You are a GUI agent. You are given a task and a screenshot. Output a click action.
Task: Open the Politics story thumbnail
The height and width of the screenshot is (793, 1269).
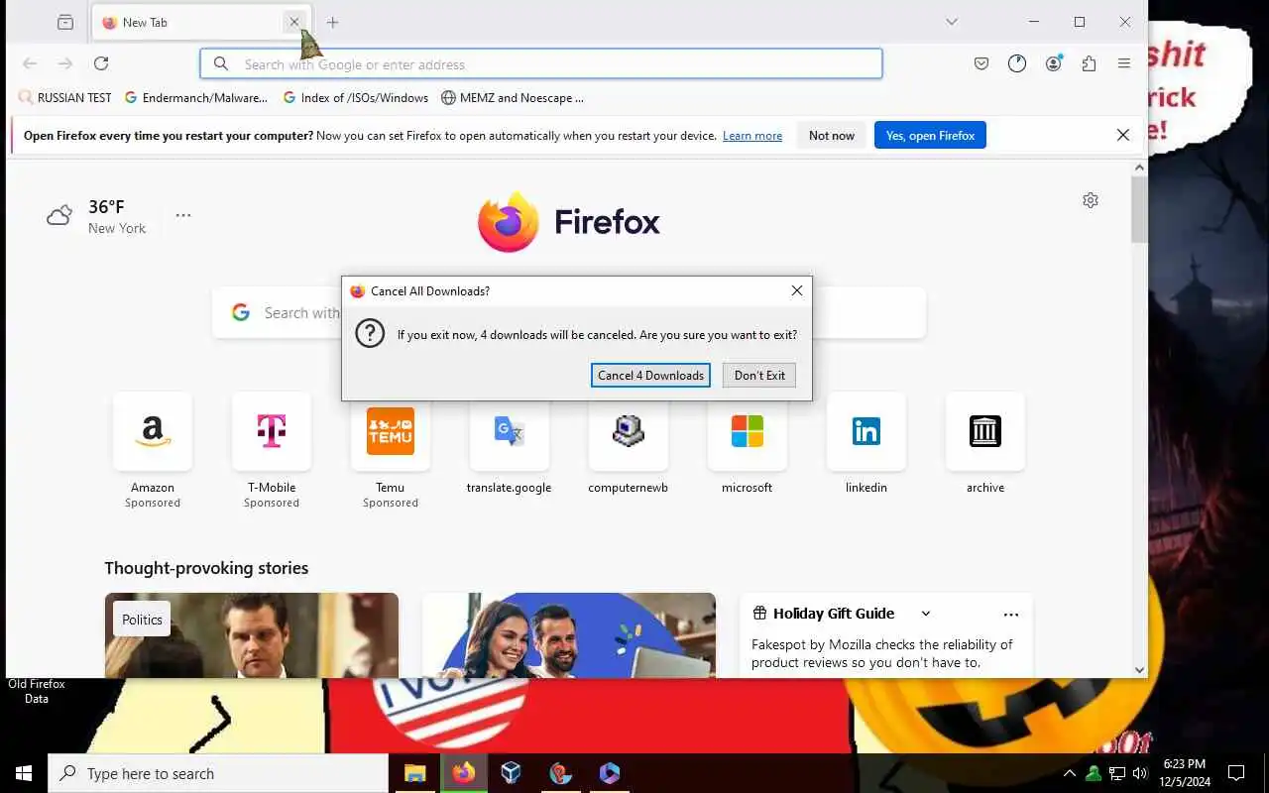tap(252, 635)
